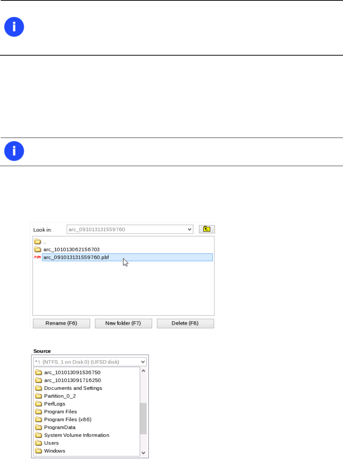Click folder icon beside arc_101013091716250
This screenshot has width=343, height=460.
coord(39,380)
